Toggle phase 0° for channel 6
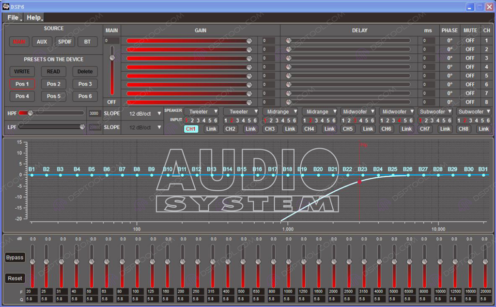Screen dimensions: 496x307 (449, 84)
